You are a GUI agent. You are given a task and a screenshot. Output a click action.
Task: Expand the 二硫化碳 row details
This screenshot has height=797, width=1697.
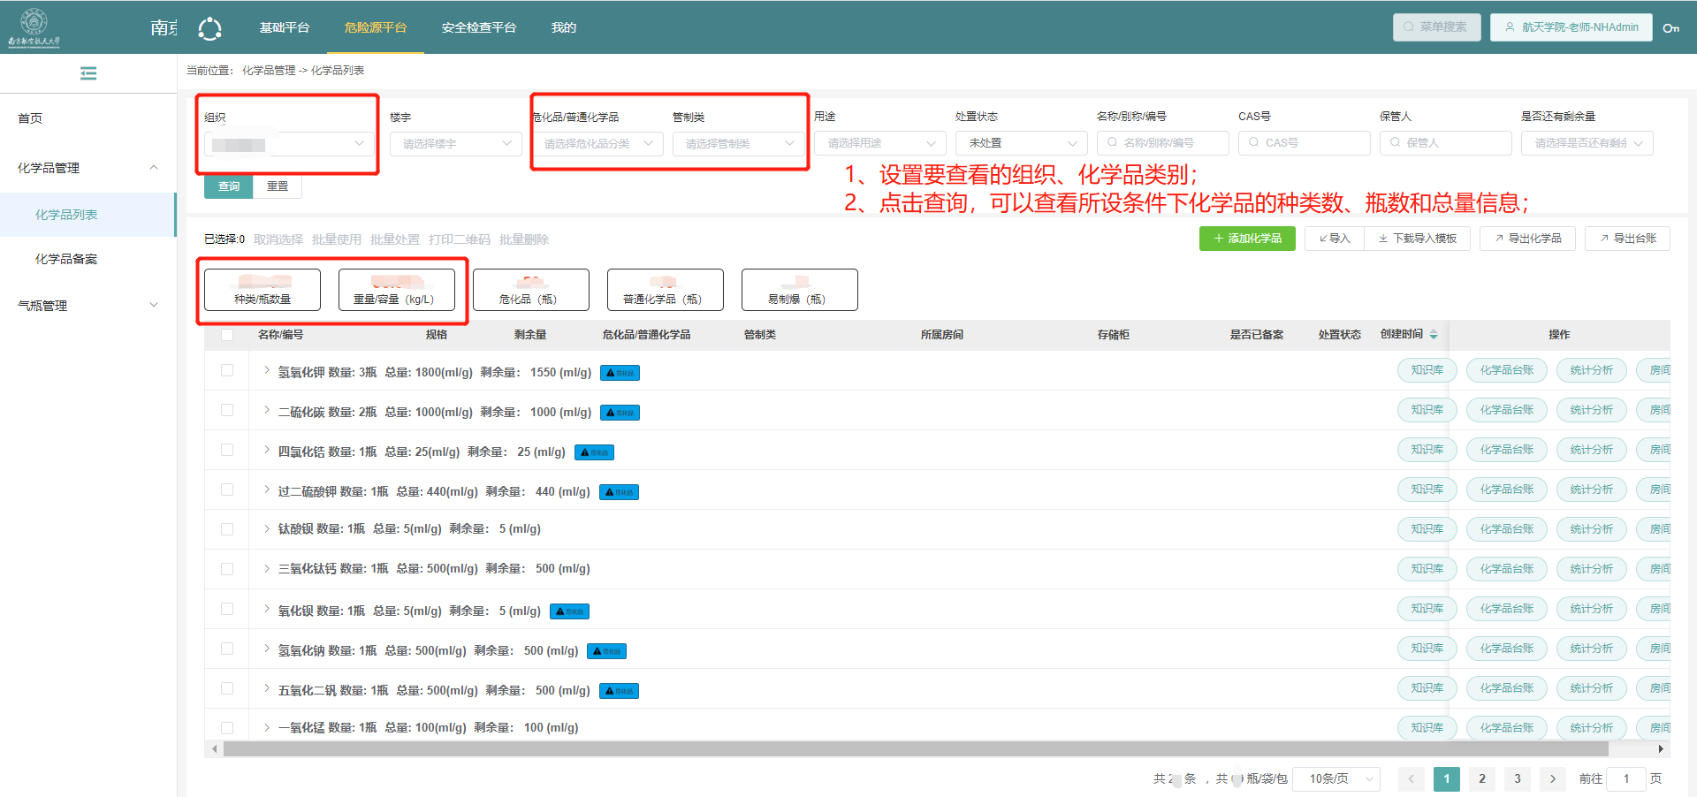point(267,411)
